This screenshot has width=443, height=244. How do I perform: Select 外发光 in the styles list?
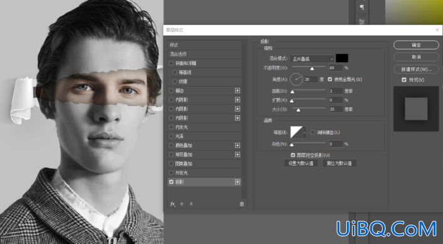[x=205, y=172]
